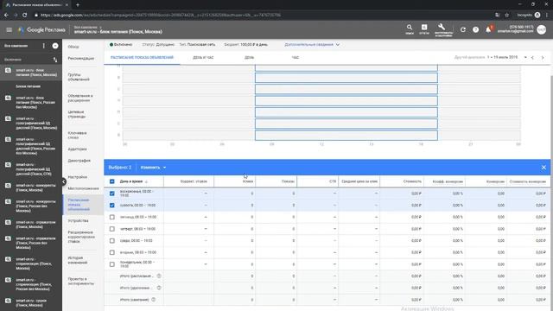Open Объявления и расширения page

tap(80, 98)
